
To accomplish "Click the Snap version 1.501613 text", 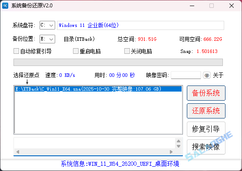I will 207,51.
